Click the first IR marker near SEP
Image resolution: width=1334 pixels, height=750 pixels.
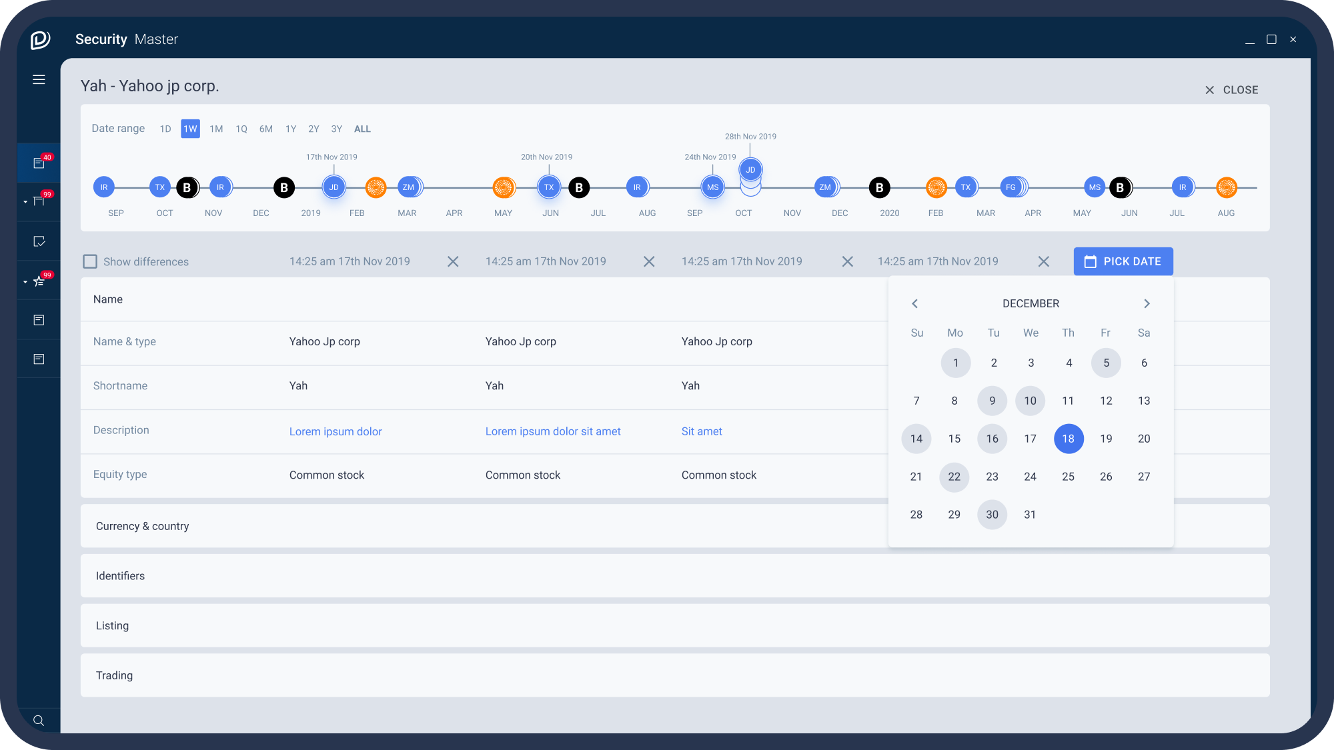[104, 187]
